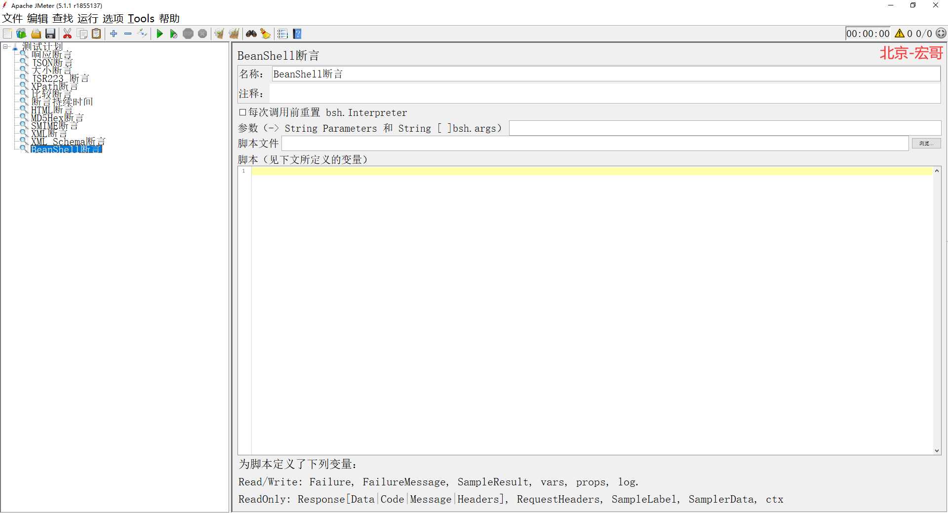Click the Search binoculars icon
The width and height of the screenshot is (948, 513).
click(x=251, y=34)
